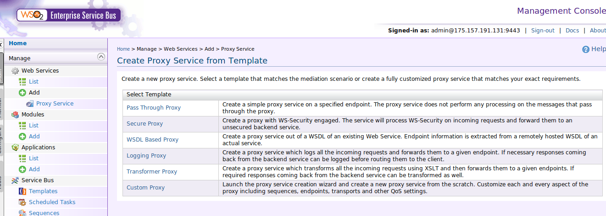The image size is (606, 216).
Task: Click the green Add icon under Applications
Action: point(22,169)
